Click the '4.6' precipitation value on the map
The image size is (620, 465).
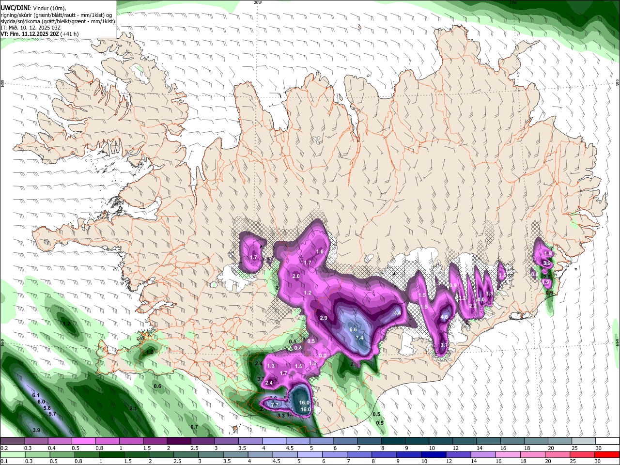(x=444, y=317)
